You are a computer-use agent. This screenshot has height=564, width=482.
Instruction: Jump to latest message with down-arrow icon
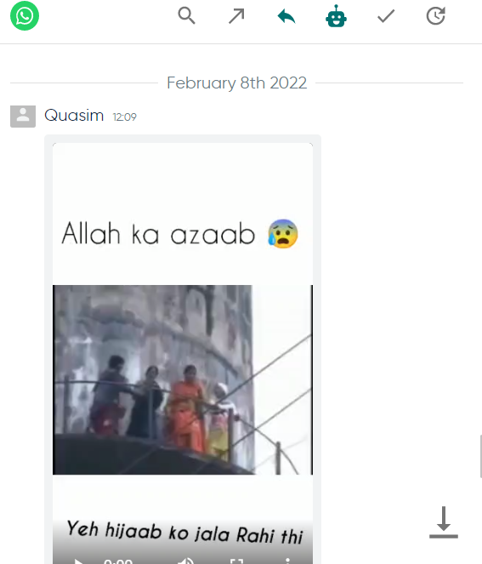(x=444, y=522)
